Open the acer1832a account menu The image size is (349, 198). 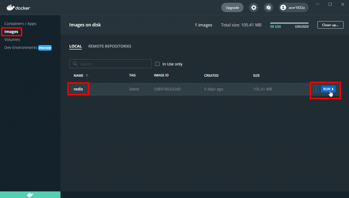click(293, 7)
